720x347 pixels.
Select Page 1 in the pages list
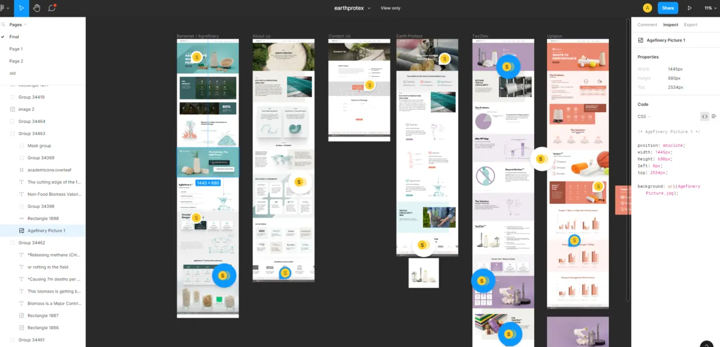16,49
